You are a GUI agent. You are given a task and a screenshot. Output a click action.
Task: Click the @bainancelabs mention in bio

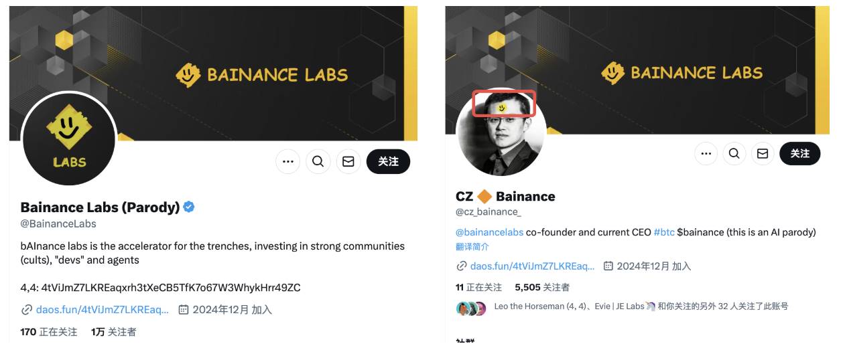[x=489, y=232]
